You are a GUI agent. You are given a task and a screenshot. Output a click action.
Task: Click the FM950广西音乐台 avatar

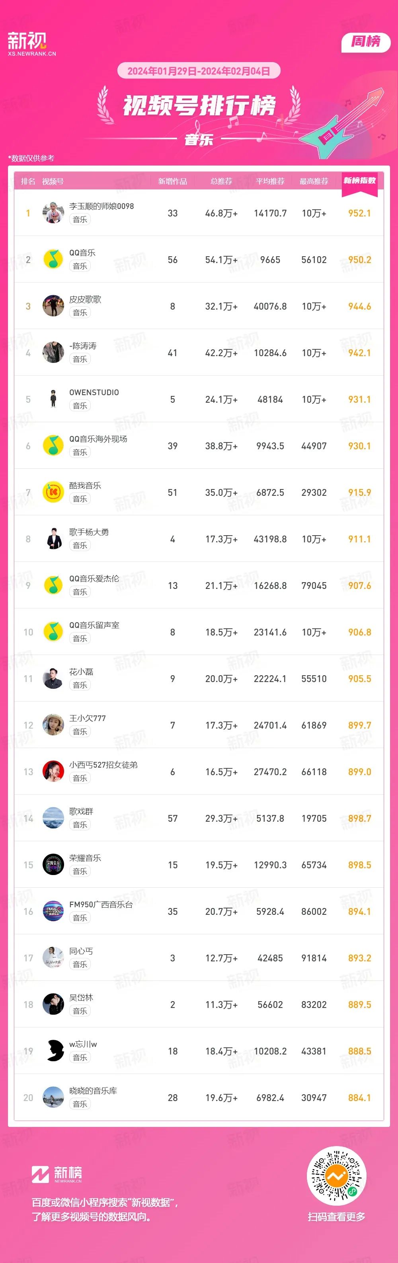click(x=53, y=912)
